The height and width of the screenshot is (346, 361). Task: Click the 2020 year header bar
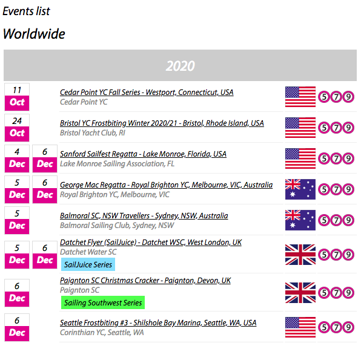(x=180, y=65)
